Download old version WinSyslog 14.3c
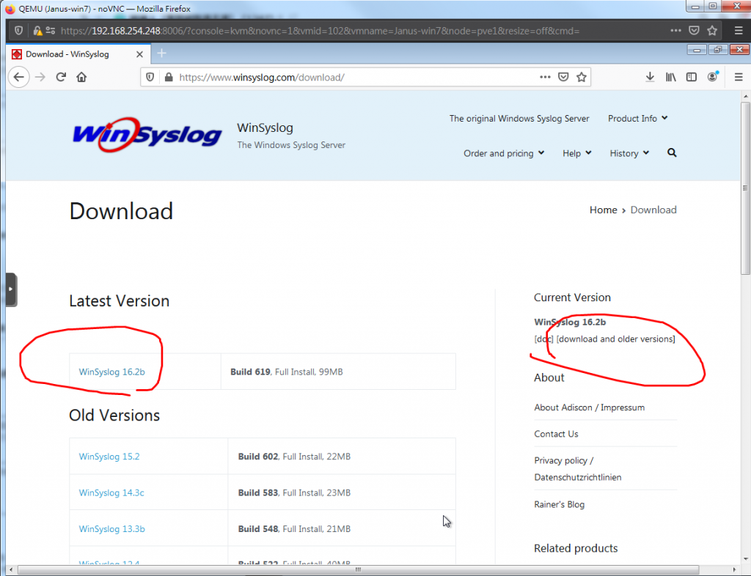The image size is (751, 576). 111,492
